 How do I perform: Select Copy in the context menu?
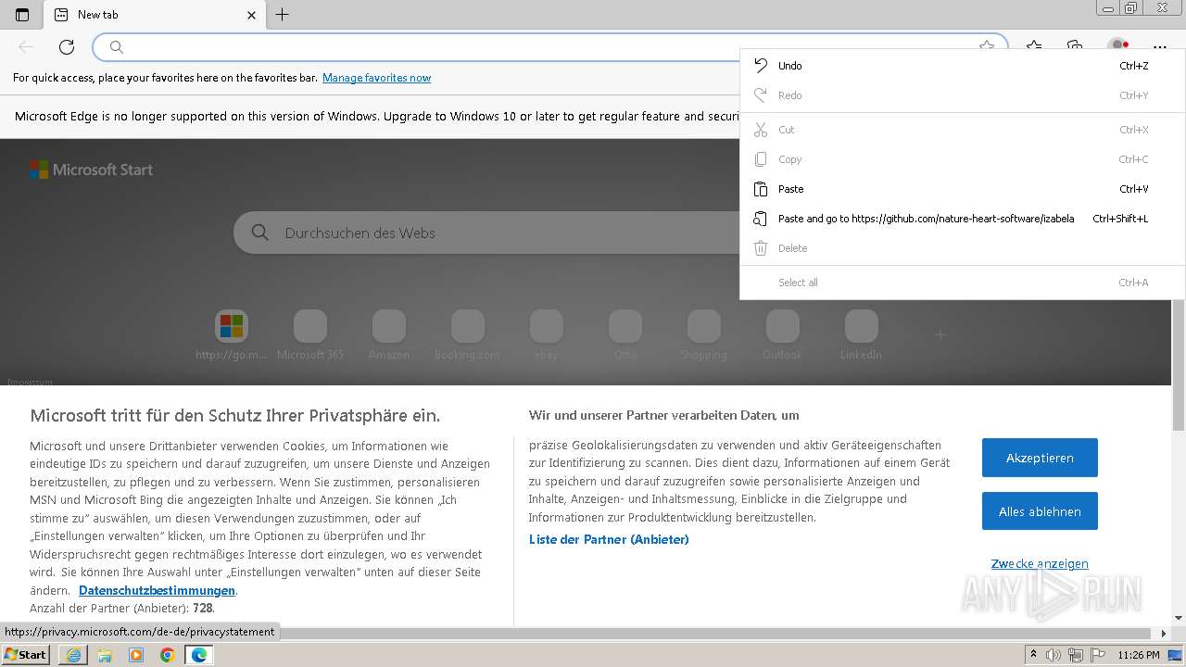click(x=962, y=159)
